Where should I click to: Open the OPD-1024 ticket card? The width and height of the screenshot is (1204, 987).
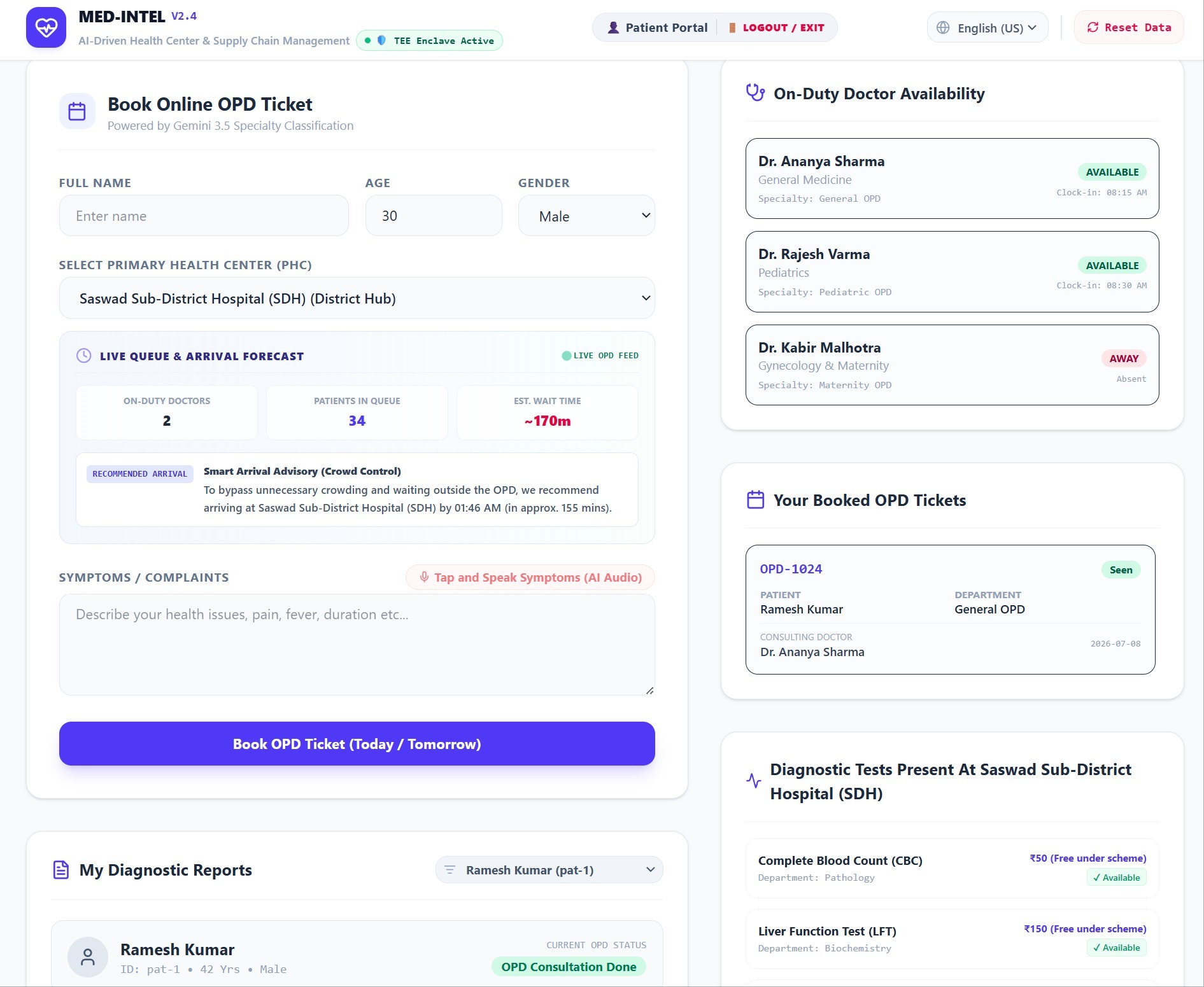click(x=951, y=610)
